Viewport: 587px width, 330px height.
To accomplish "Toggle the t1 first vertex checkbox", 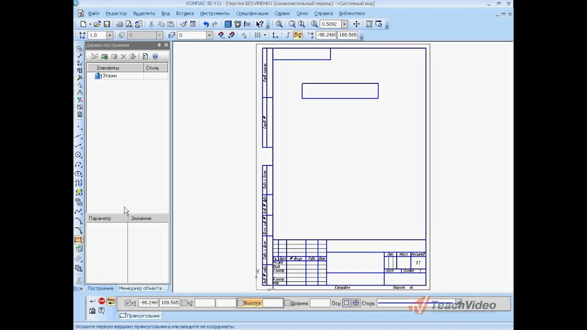I will coord(128,303).
